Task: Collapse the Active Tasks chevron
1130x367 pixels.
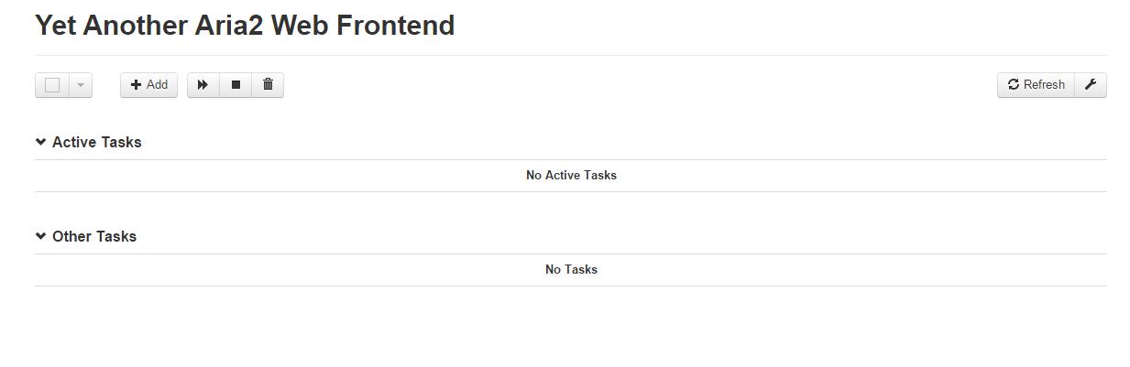Action: click(x=41, y=142)
